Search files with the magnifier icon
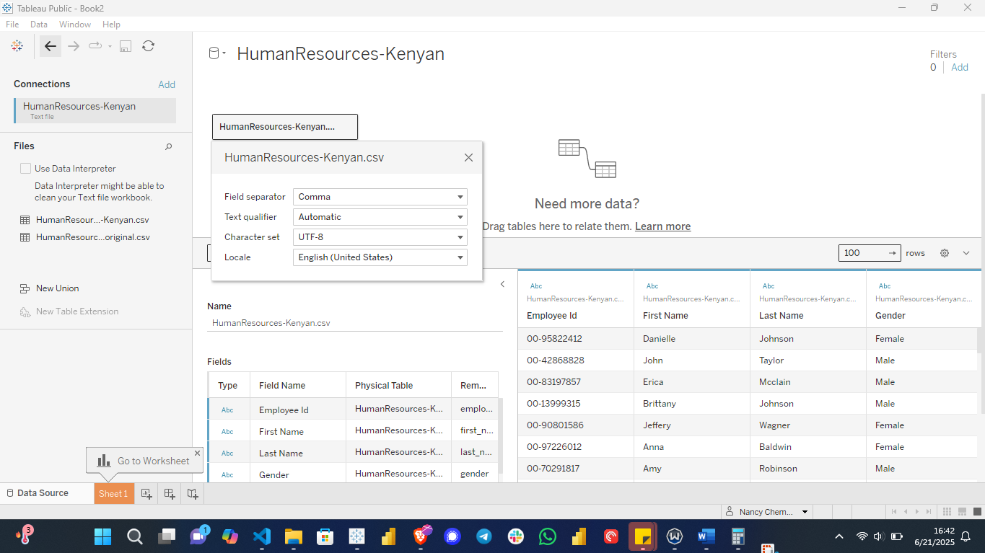 (x=169, y=146)
